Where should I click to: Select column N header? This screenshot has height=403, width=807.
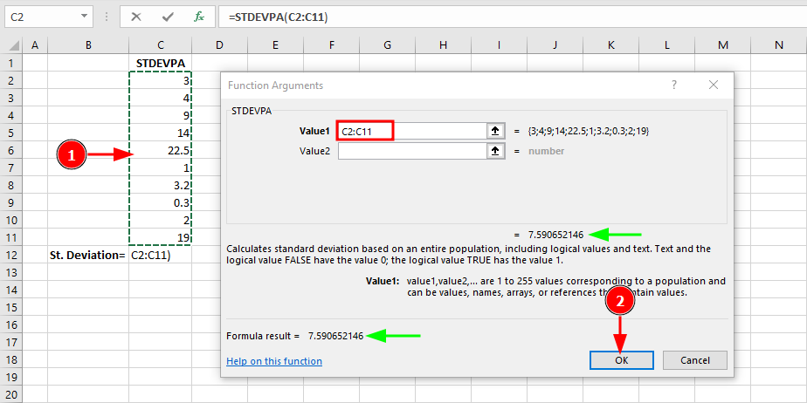[778, 45]
